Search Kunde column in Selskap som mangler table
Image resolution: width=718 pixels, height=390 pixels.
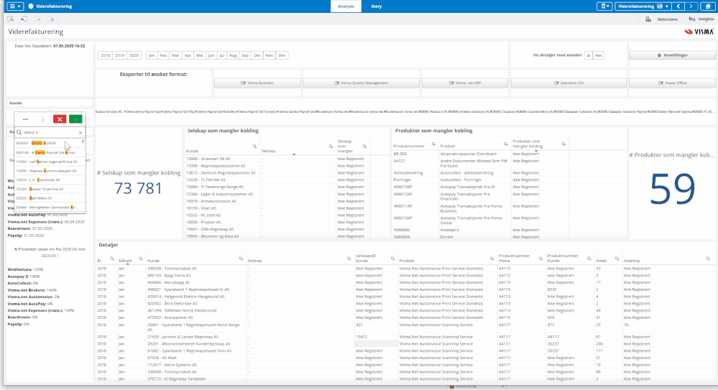point(254,147)
